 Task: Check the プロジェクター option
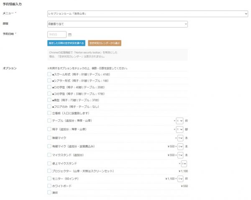(49, 171)
